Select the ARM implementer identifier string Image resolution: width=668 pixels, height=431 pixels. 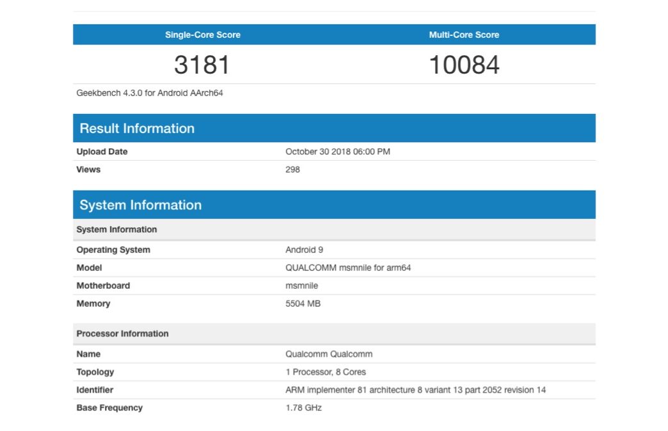click(x=415, y=390)
